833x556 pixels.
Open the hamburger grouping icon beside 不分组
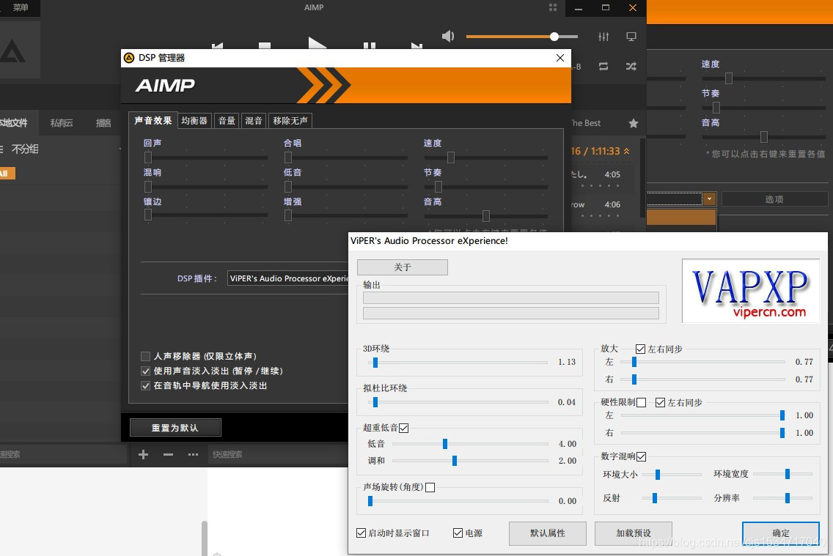coord(2,149)
